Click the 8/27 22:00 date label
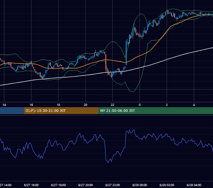 coord(113,185)
